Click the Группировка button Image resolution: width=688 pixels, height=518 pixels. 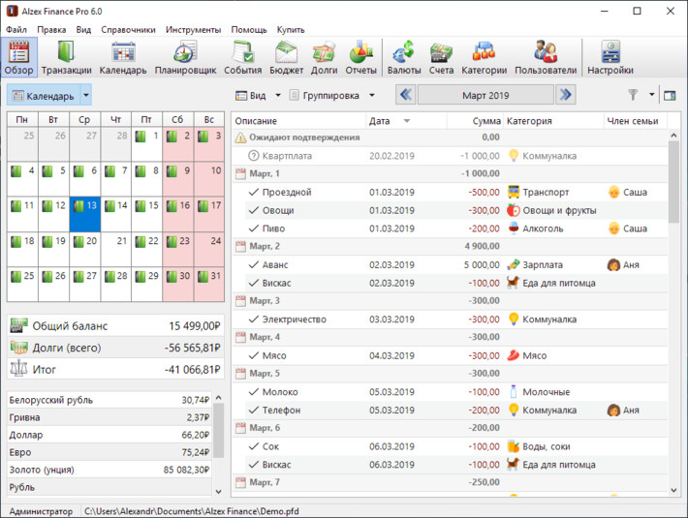coord(325,95)
